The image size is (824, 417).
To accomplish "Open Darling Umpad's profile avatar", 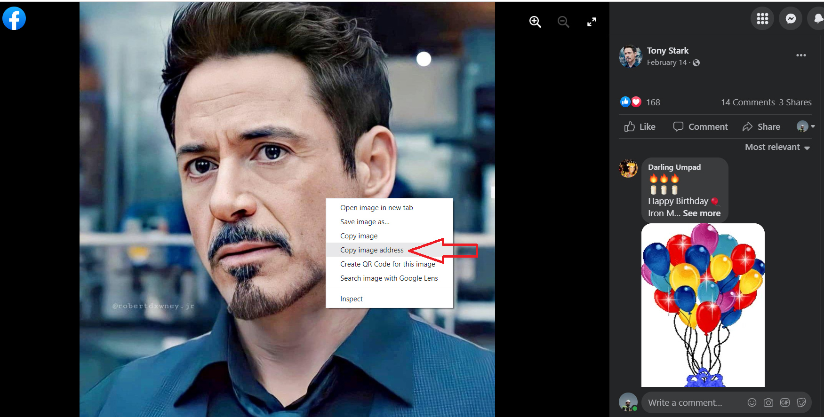I will 628,168.
